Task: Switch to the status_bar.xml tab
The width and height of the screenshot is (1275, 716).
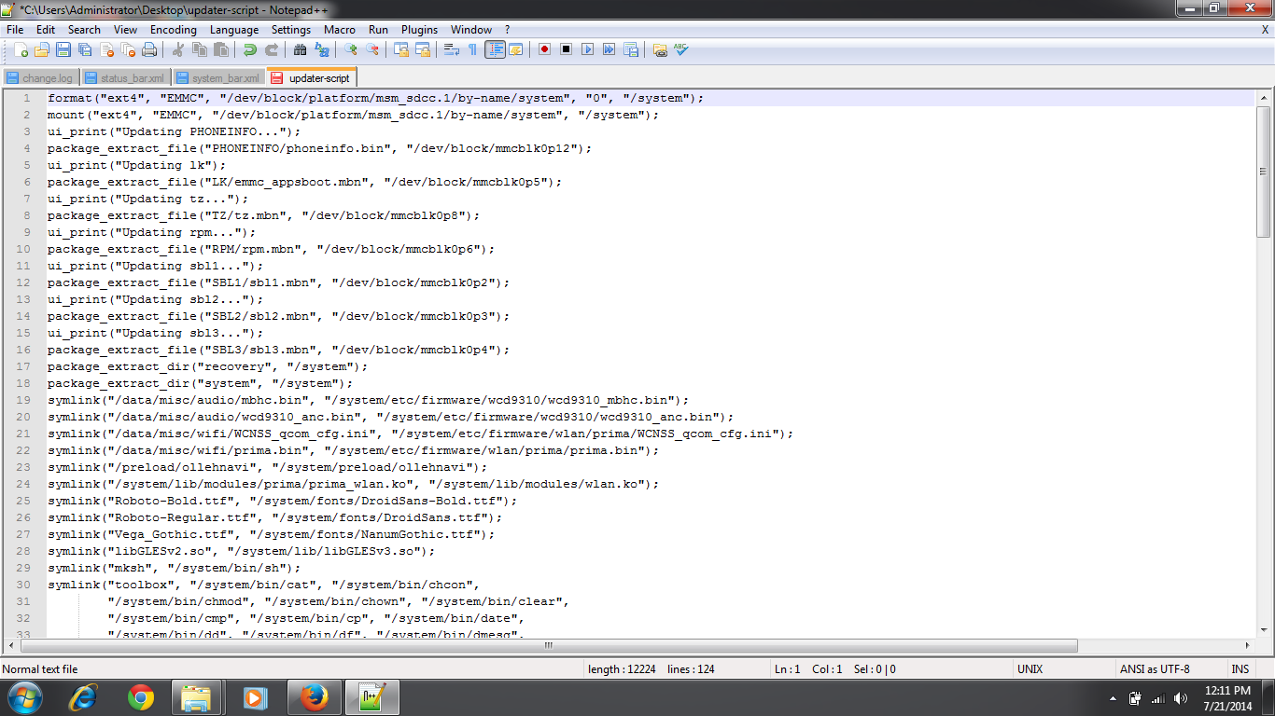Action: [x=124, y=78]
